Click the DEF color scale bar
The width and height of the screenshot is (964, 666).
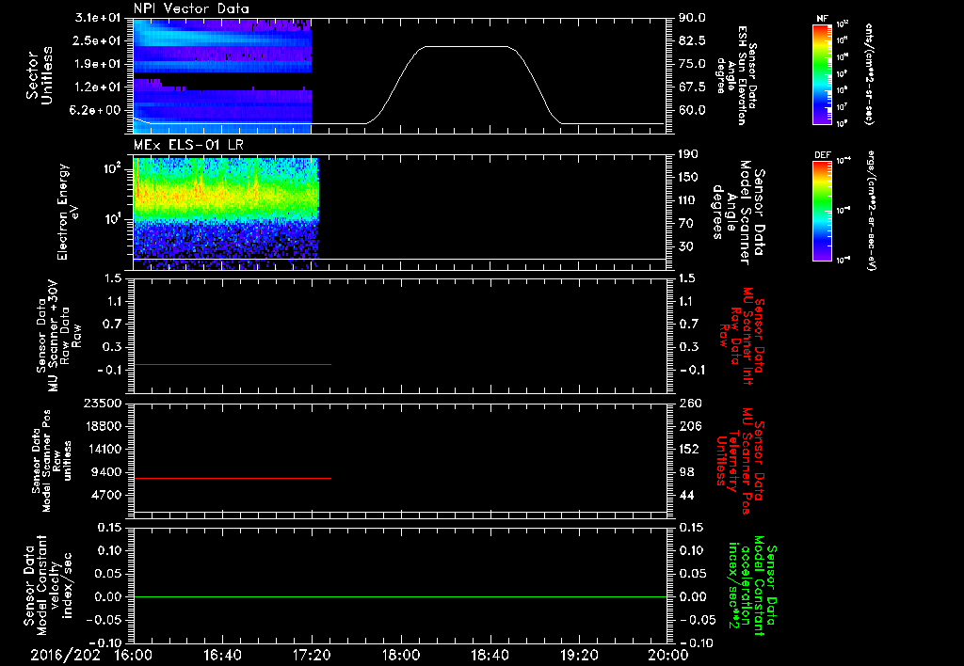tap(822, 211)
